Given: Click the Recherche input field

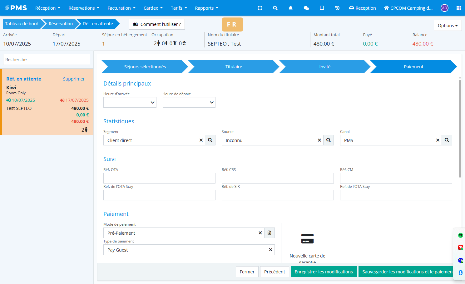Looking at the screenshot, I should pyautogui.click(x=47, y=60).
